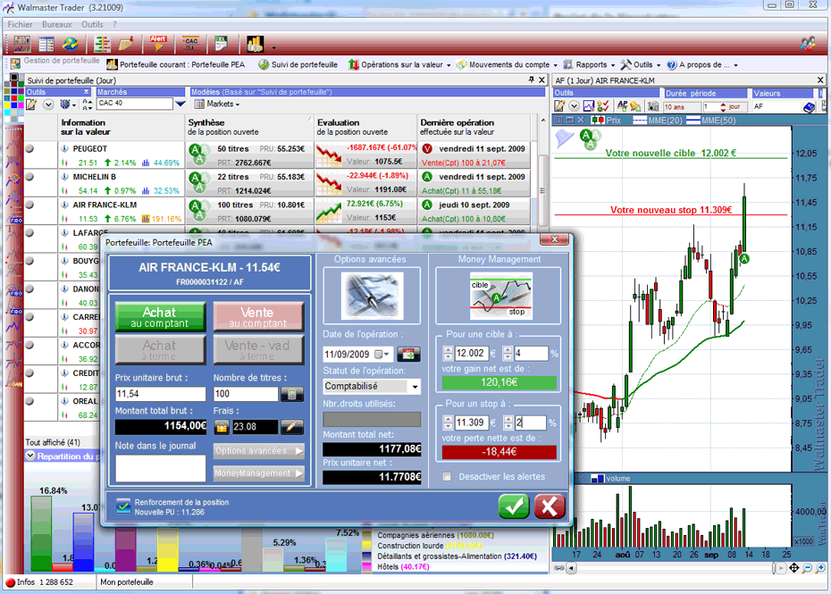831x594 pixels.
Task: Toggle the Prix candlestick series legend
Action: (607, 121)
